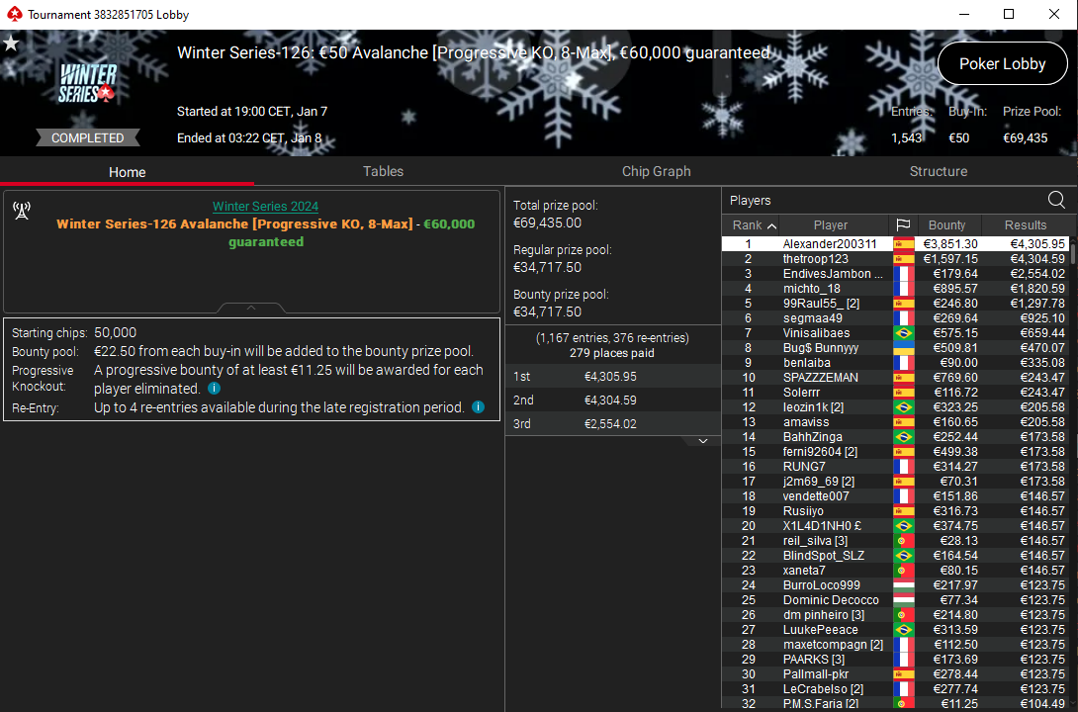Click the info icon beside Progressive Knockout description
Image resolution: width=1078 pixels, height=712 pixels.
(x=214, y=389)
